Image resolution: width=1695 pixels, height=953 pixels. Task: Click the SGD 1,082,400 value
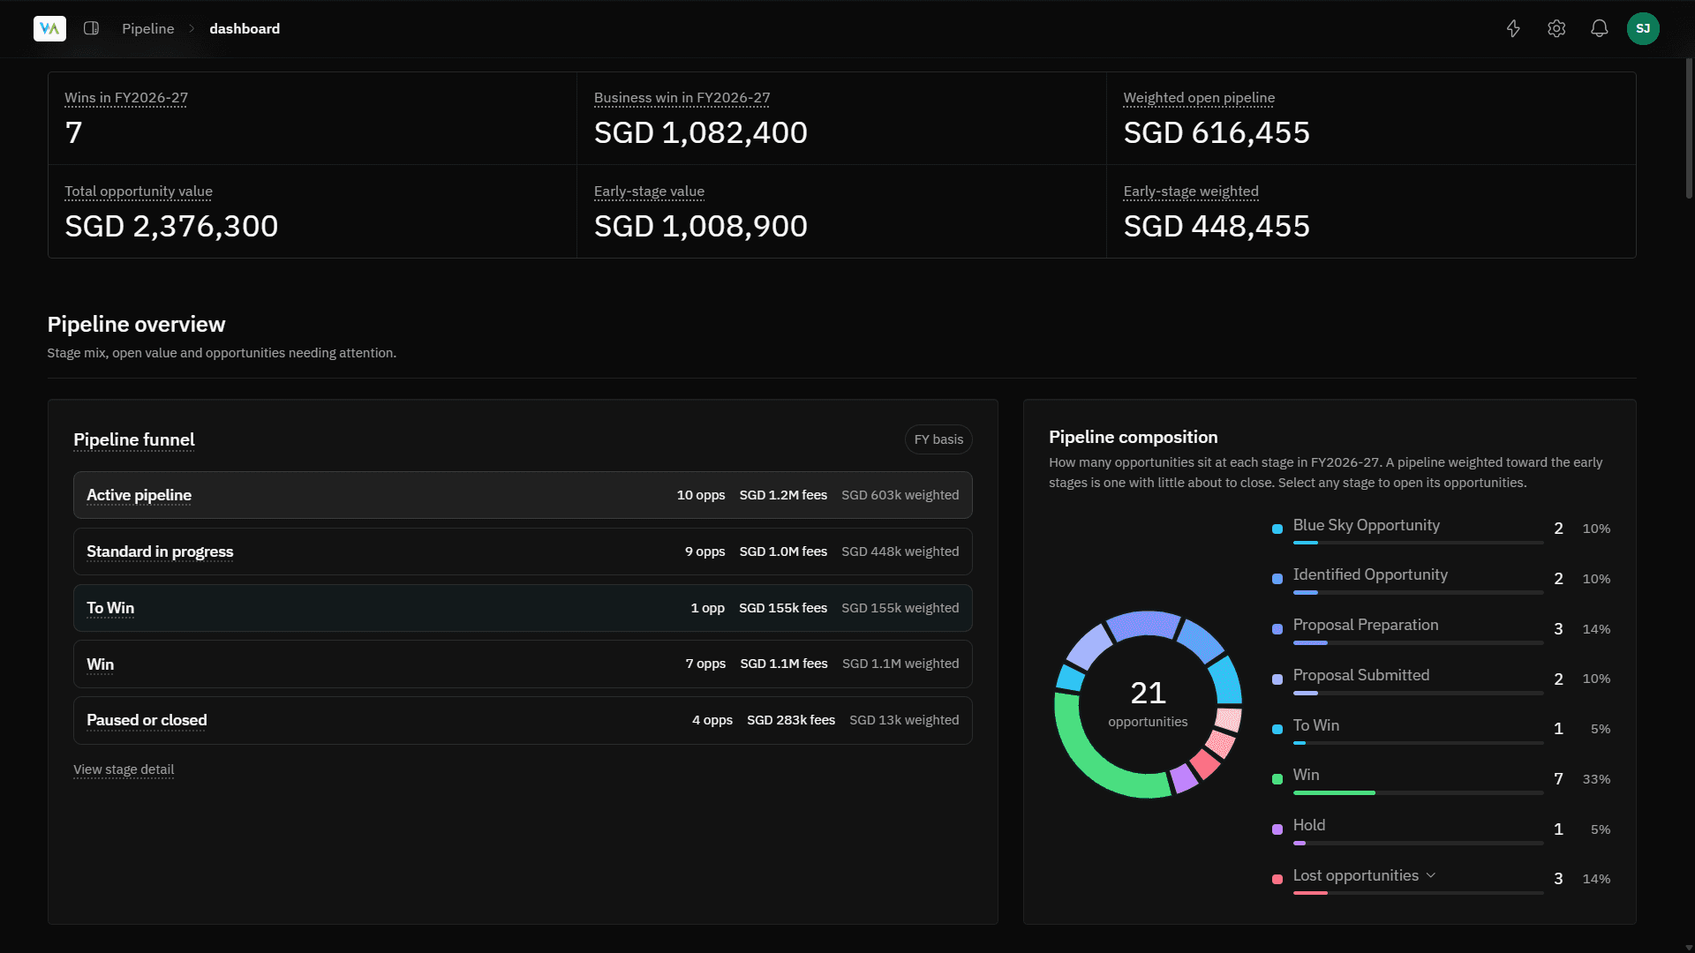(701, 132)
